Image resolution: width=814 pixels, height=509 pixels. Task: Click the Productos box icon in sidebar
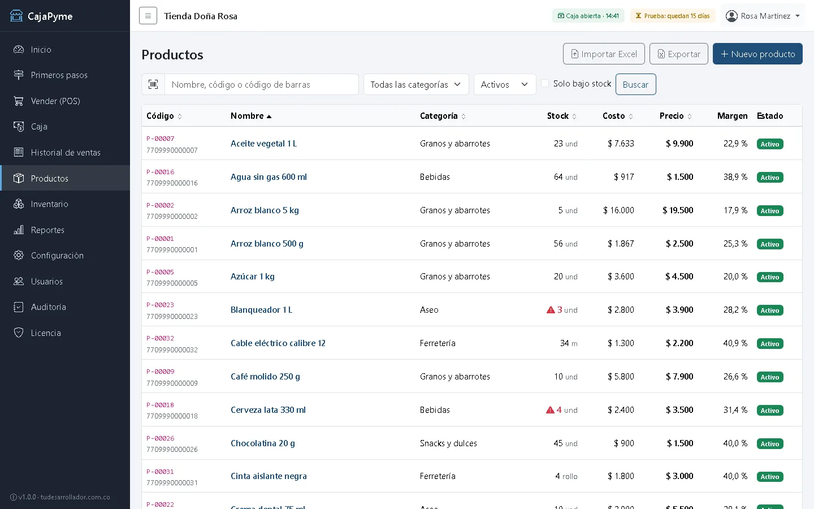pyautogui.click(x=19, y=178)
